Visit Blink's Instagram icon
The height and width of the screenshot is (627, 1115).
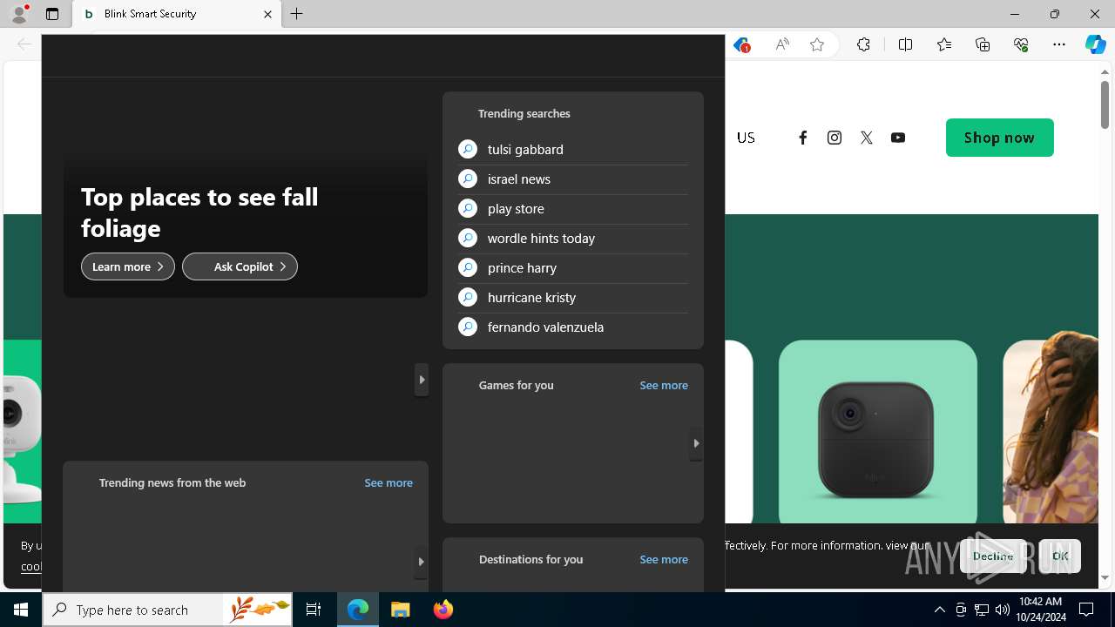point(835,138)
